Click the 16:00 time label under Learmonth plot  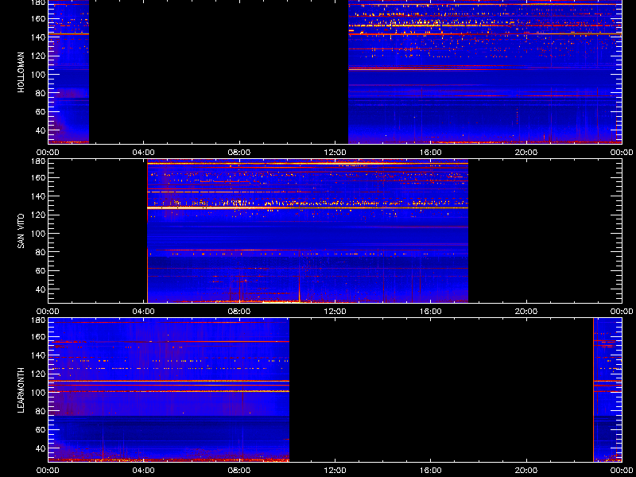click(431, 471)
